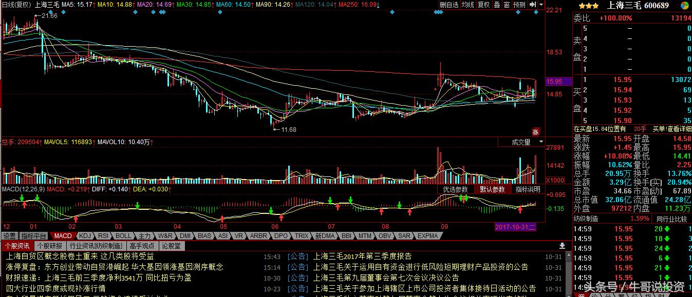692x297 pixels.
Task: Click the next-page arrow icon on top toolbar
Action: click(x=532, y=4)
